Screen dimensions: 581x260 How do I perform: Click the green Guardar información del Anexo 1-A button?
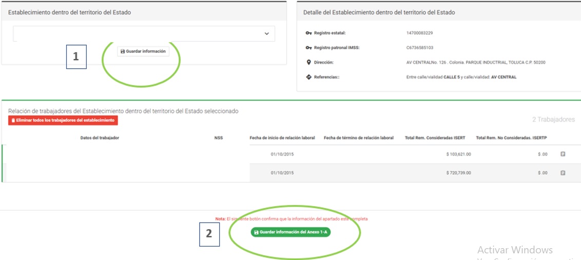(291, 232)
